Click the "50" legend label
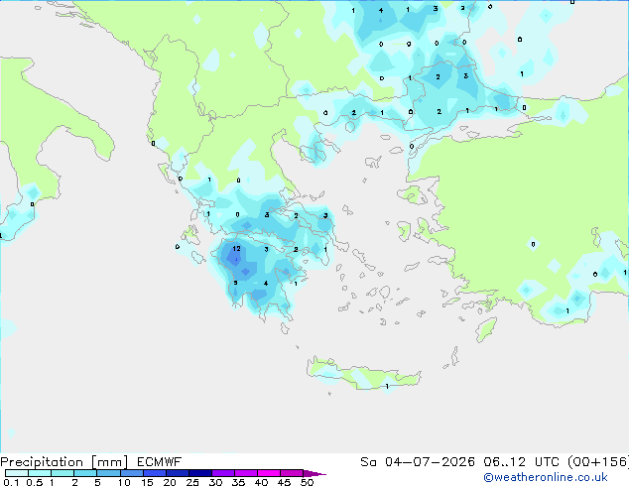Image resolution: width=629 pixels, height=486 pixels. [x=307, y=482]
